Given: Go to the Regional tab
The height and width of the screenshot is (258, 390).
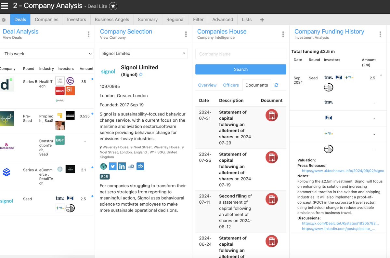Looking at the screenshot, I should point(175,20).
